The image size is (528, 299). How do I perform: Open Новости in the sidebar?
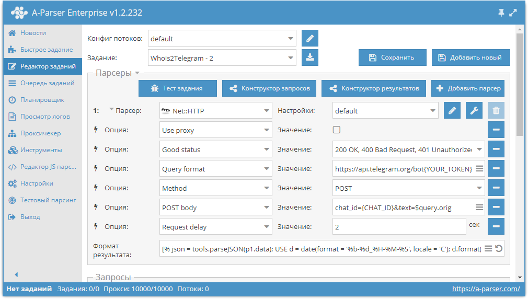pos(42,32)
